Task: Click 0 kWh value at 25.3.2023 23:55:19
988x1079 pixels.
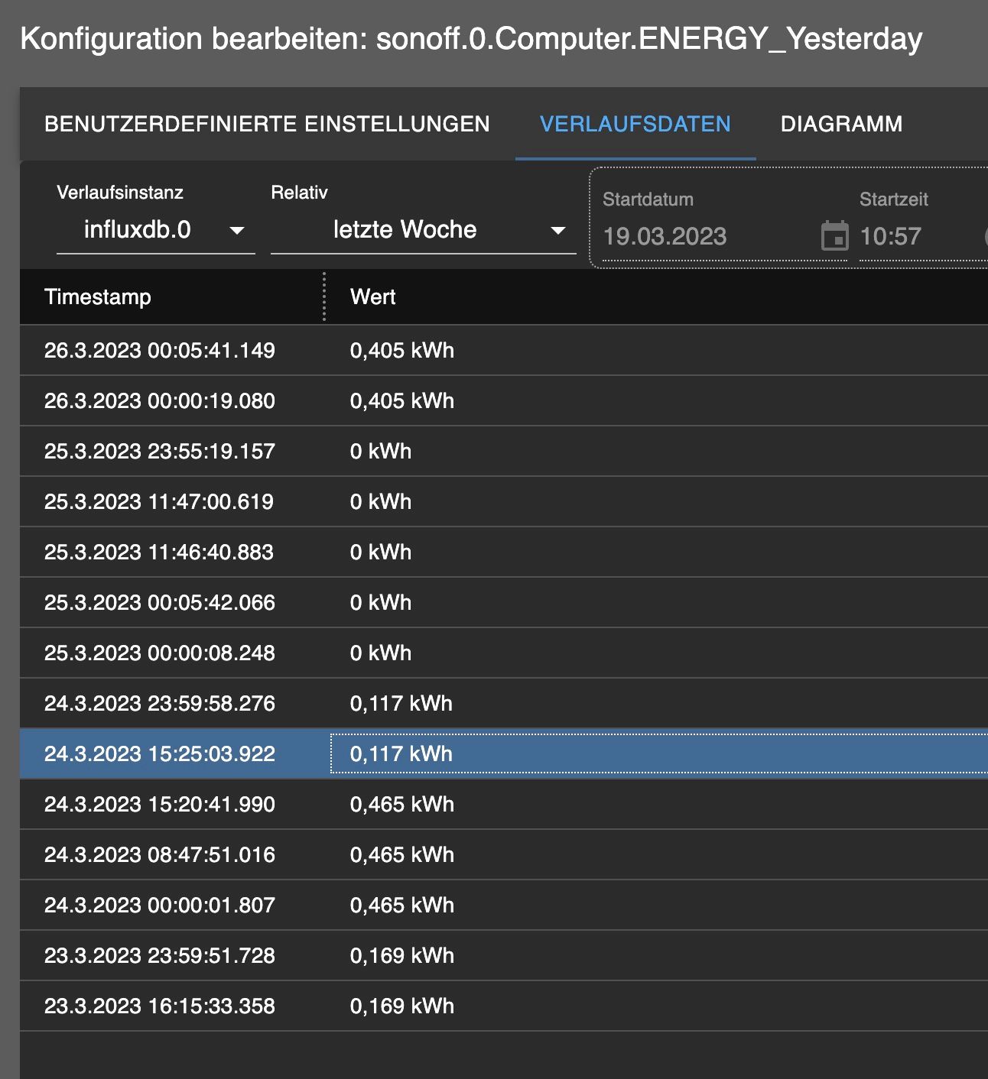Action: click(381, 451)
